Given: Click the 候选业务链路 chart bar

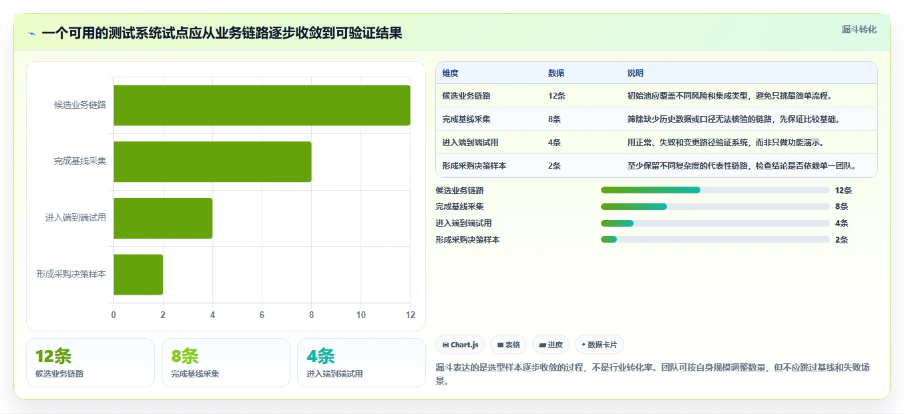Looking at the screenshot, I should 262,105.
